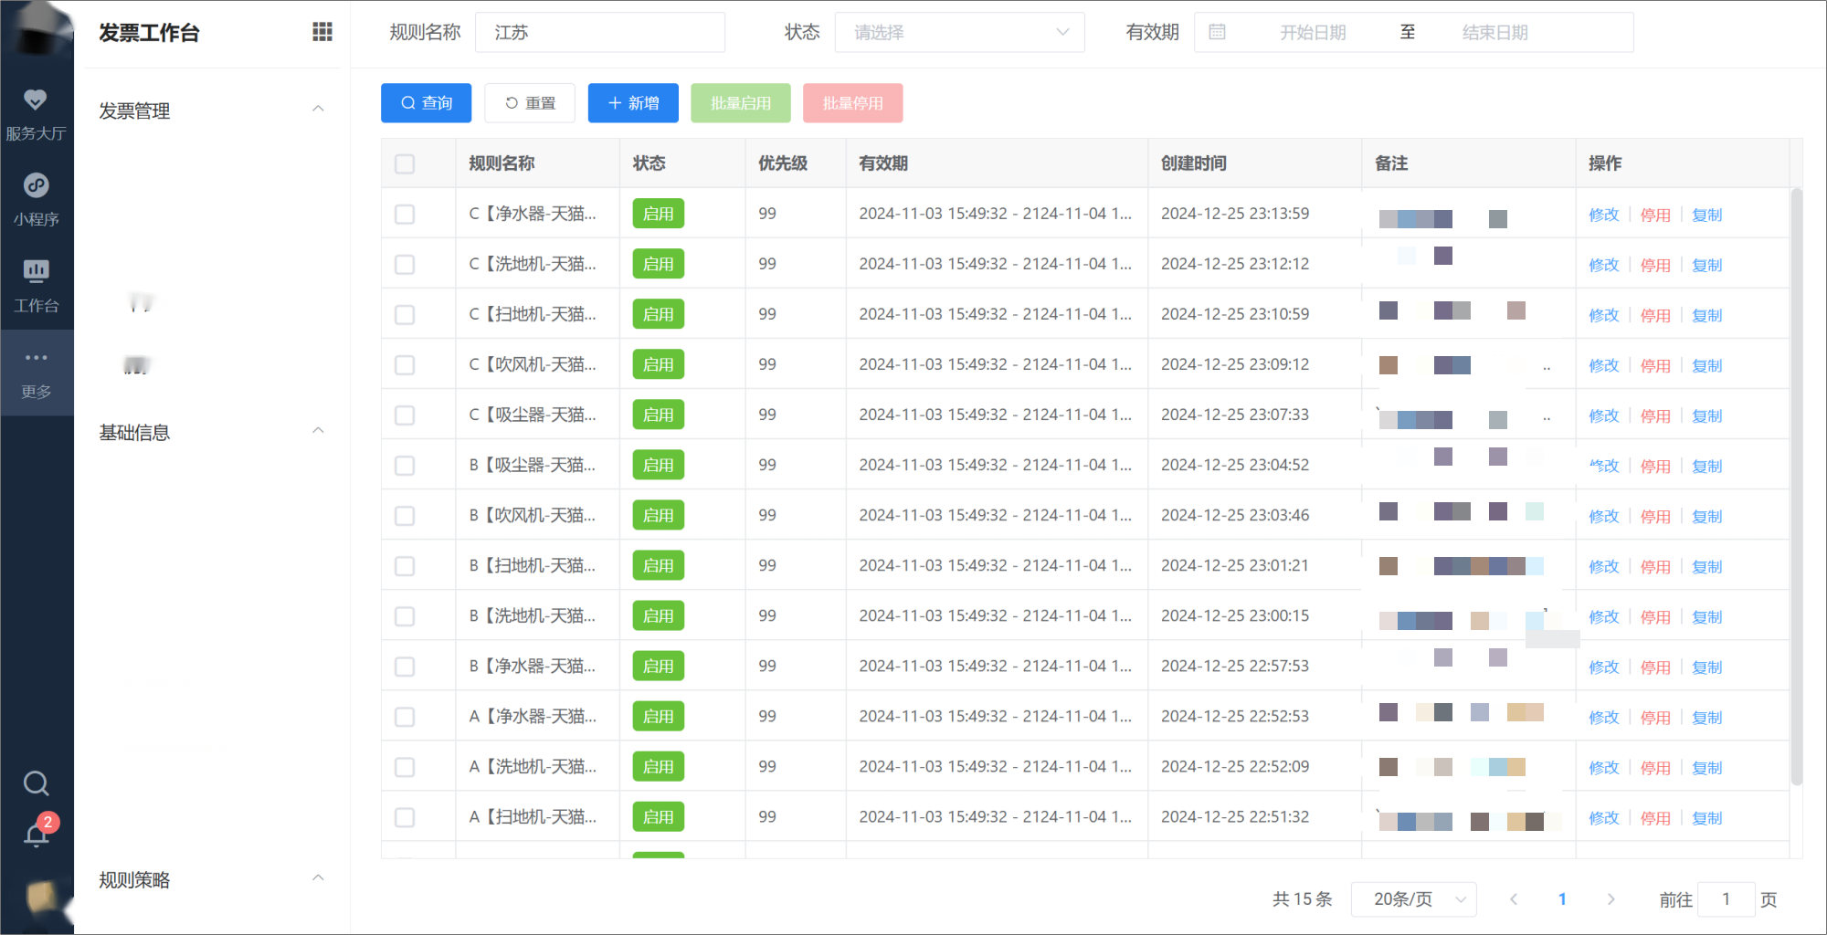1827x935 pixels.
Task: Check the row A【扫地机-天猫...
Action: tap(405, 817)
